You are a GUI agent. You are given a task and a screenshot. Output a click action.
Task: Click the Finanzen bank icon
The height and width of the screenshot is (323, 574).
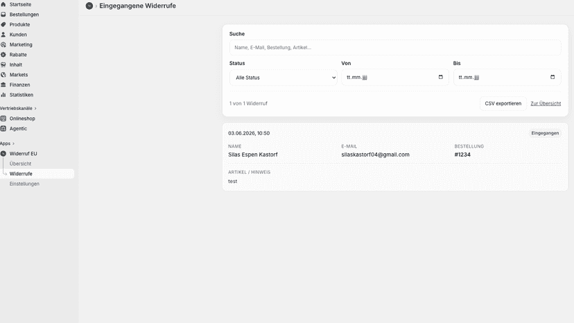coord(3,85)
